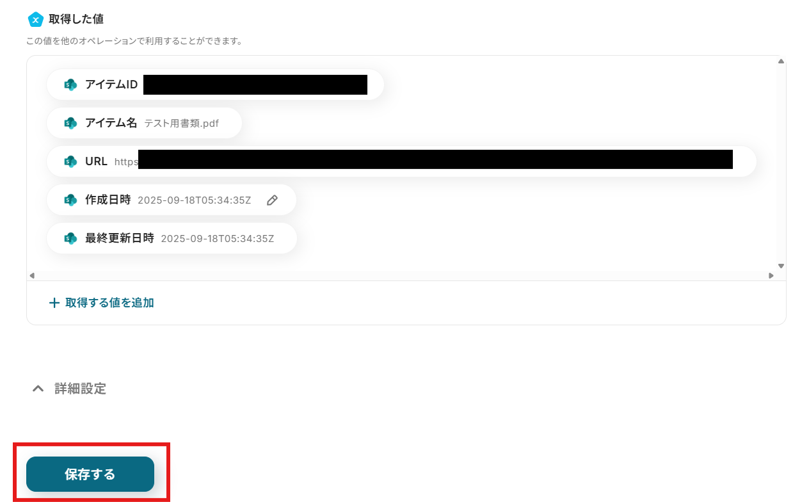Select the アイテムID value chip

pyautogui.click(x=215, y=85)
